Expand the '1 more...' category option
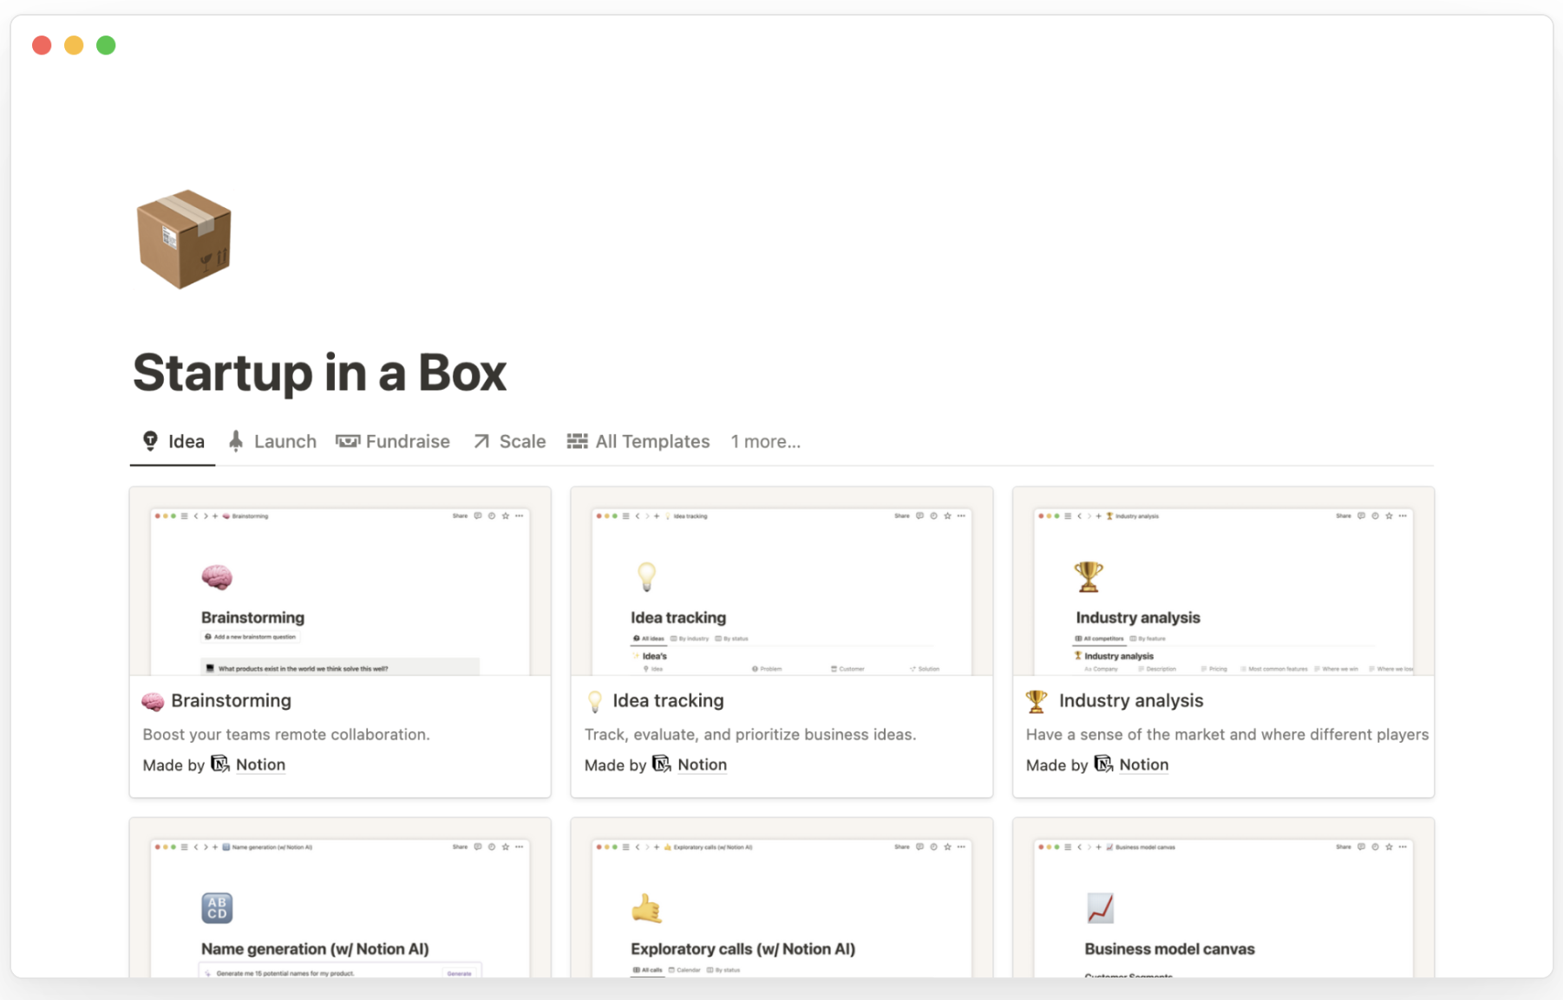This screenshot has width=1563, height=1000. click(766, 441)
